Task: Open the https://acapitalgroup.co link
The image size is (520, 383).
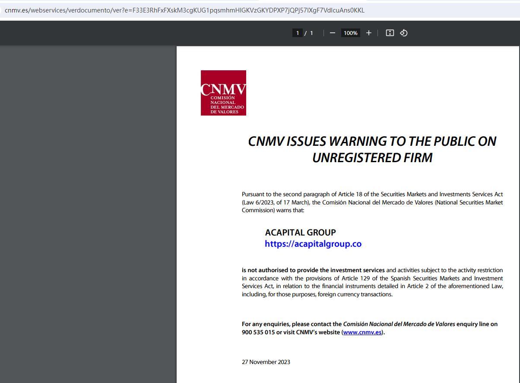Action: [313, 244]
